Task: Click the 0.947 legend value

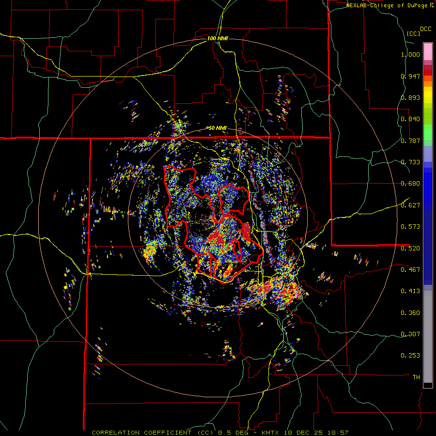Action: coord(410,76)
